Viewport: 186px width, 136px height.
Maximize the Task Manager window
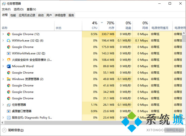[x=170, y=4]
